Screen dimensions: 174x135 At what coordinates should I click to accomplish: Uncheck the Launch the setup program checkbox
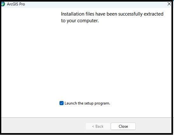[x=61, y=103]
